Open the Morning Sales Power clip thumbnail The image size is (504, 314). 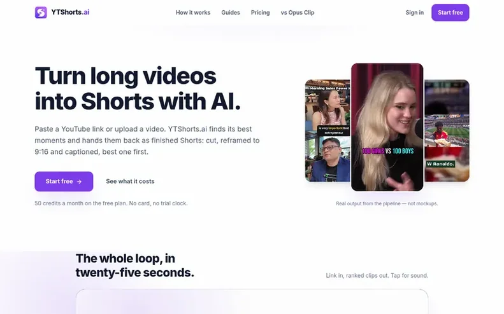(328, 130)
